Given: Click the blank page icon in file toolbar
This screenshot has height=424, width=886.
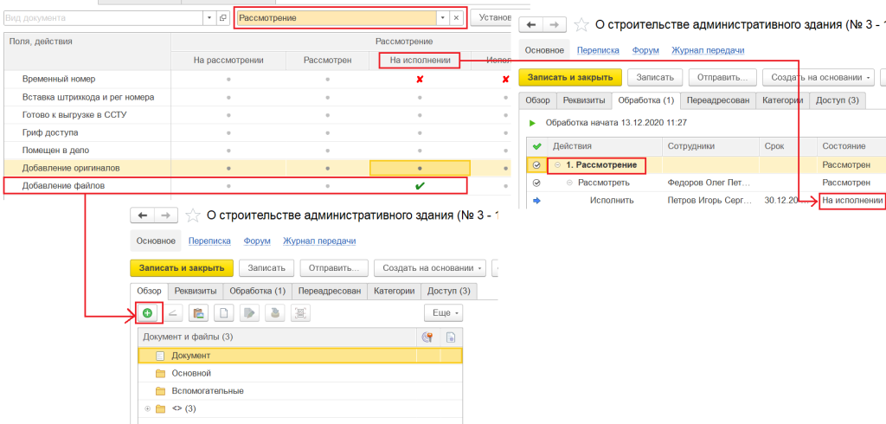Looking at the screenshot, I should tap(224, 312).
